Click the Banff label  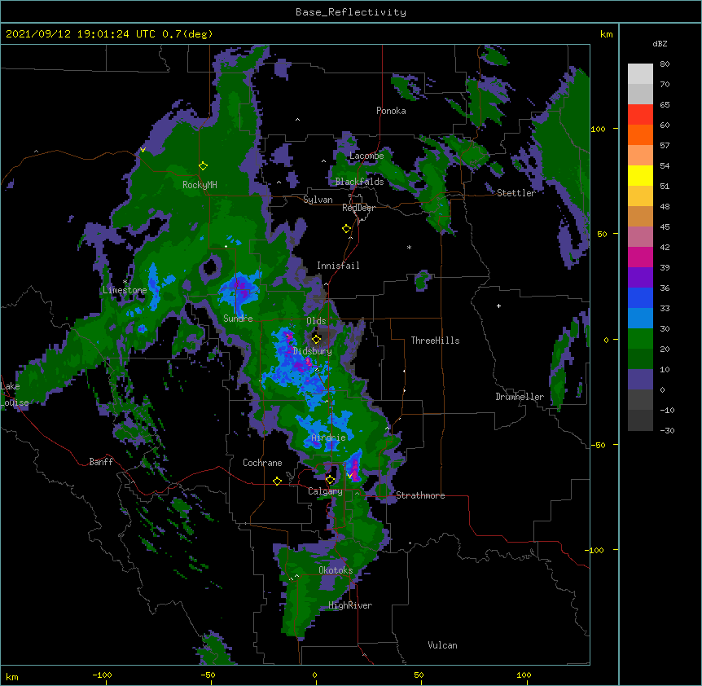coord(101,462)
